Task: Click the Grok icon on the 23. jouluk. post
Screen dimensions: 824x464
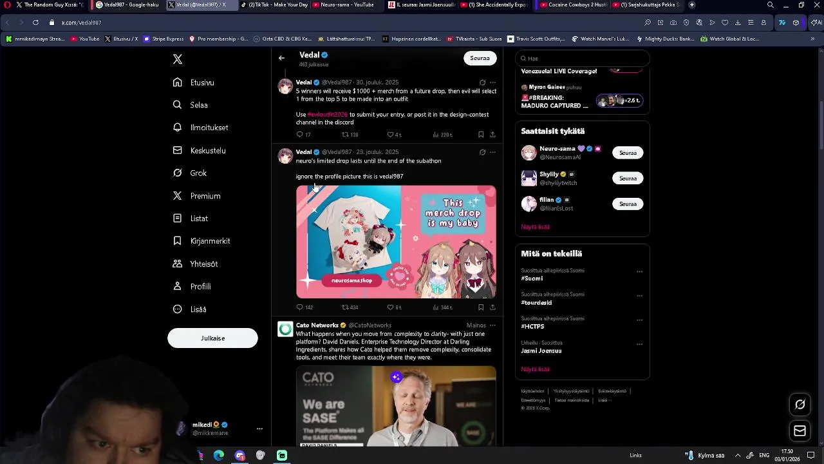Action: pyautogui.click(x=482, y=152)
